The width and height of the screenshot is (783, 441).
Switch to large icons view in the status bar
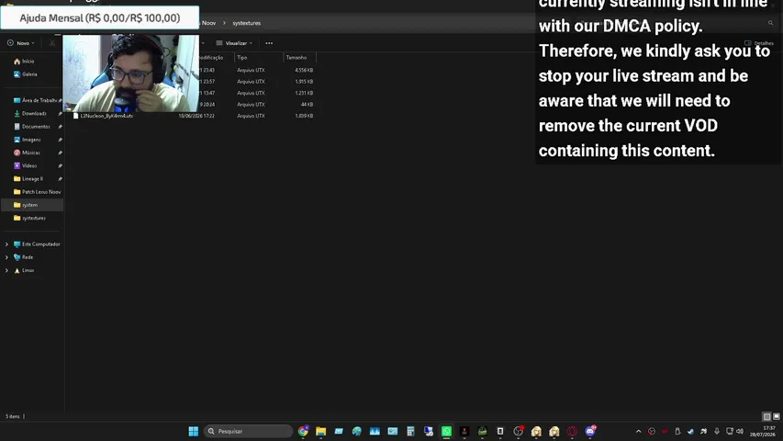pos(776,416)
